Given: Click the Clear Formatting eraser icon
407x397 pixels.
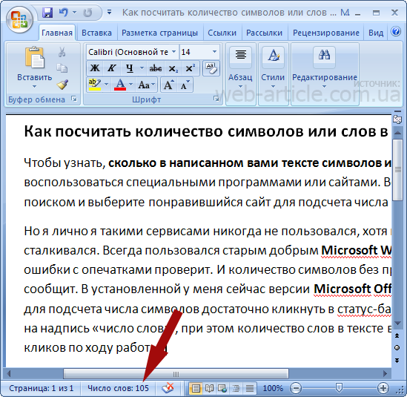Looking at the screenshot, I should (x=211, y=68).
